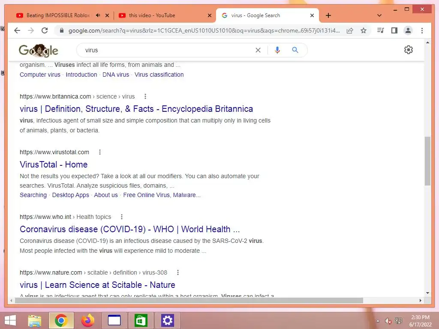The height and width of the screenshot is (329, 439).
Task: Close the virus - Google Search tab
Action: [x=312, y=15]
